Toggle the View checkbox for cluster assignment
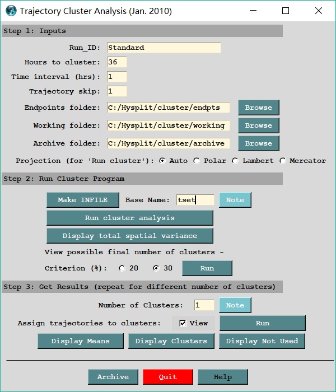The width and height of the screenshot is (336, 392). (x=183, y=323)
